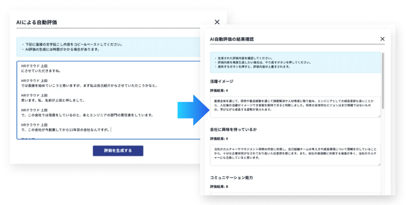Close the AI自動評価の結果確認 dialog
406x205 pixels.
point(382,39)
